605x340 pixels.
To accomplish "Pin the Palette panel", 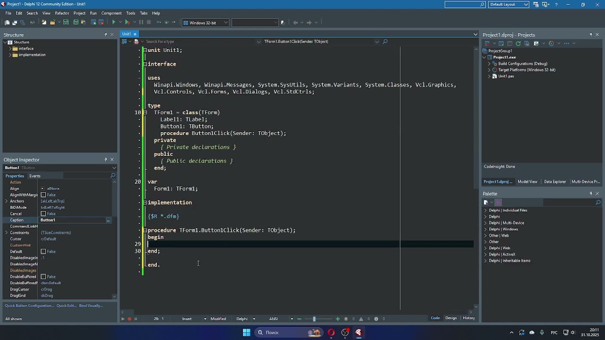I will (591, 194).
